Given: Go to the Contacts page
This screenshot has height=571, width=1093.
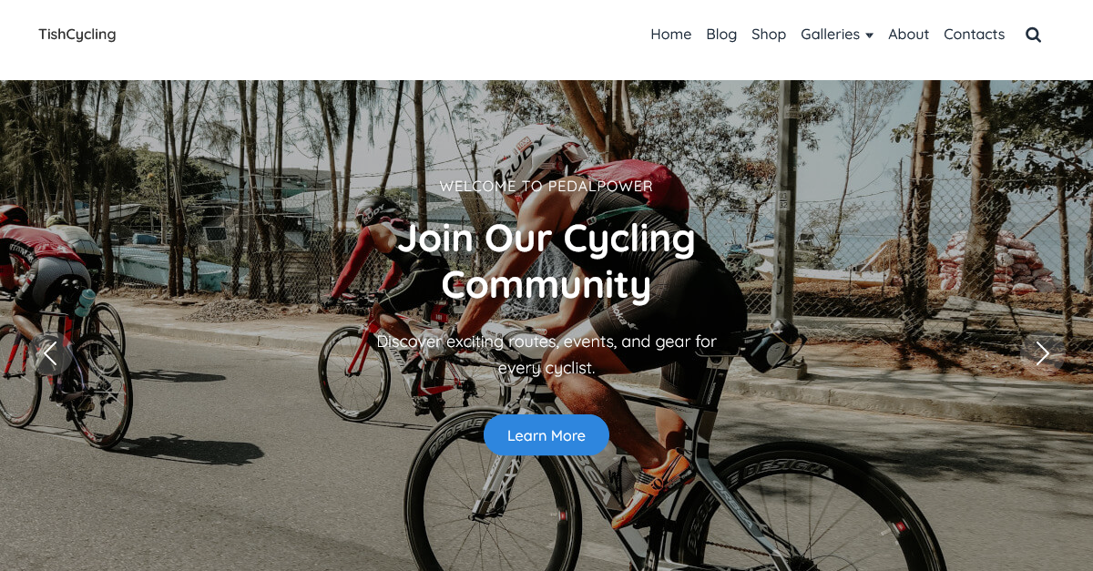Looking at the screenshot, I should tap(974, 35).
